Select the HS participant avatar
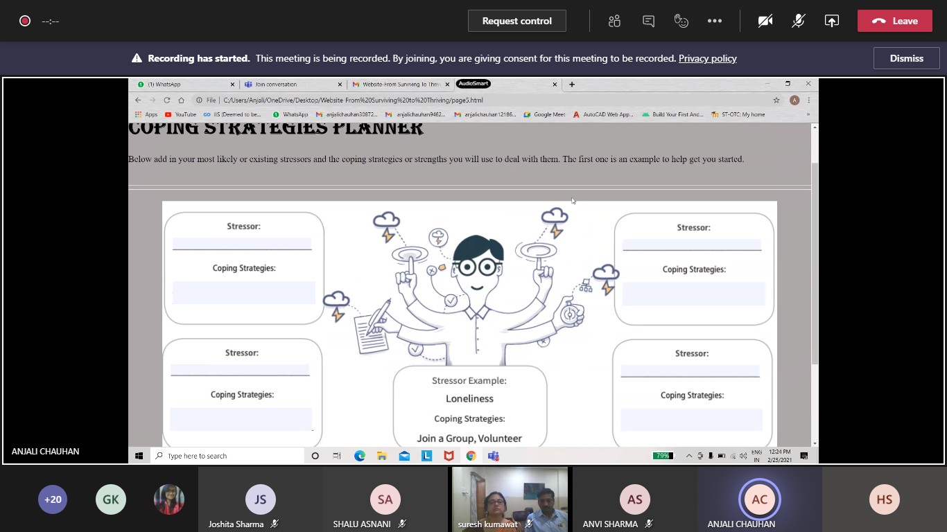 coord(884,499)
